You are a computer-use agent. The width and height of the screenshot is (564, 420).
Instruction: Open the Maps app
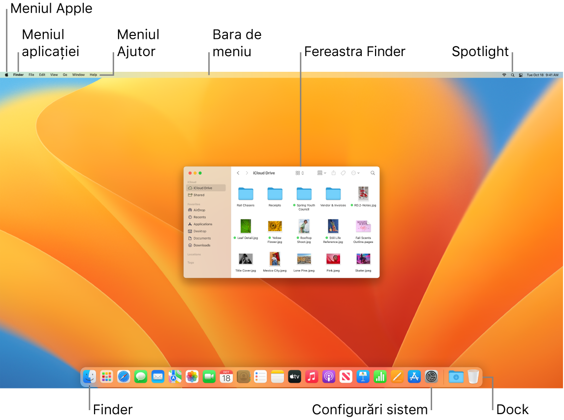[x=175, y=377]
